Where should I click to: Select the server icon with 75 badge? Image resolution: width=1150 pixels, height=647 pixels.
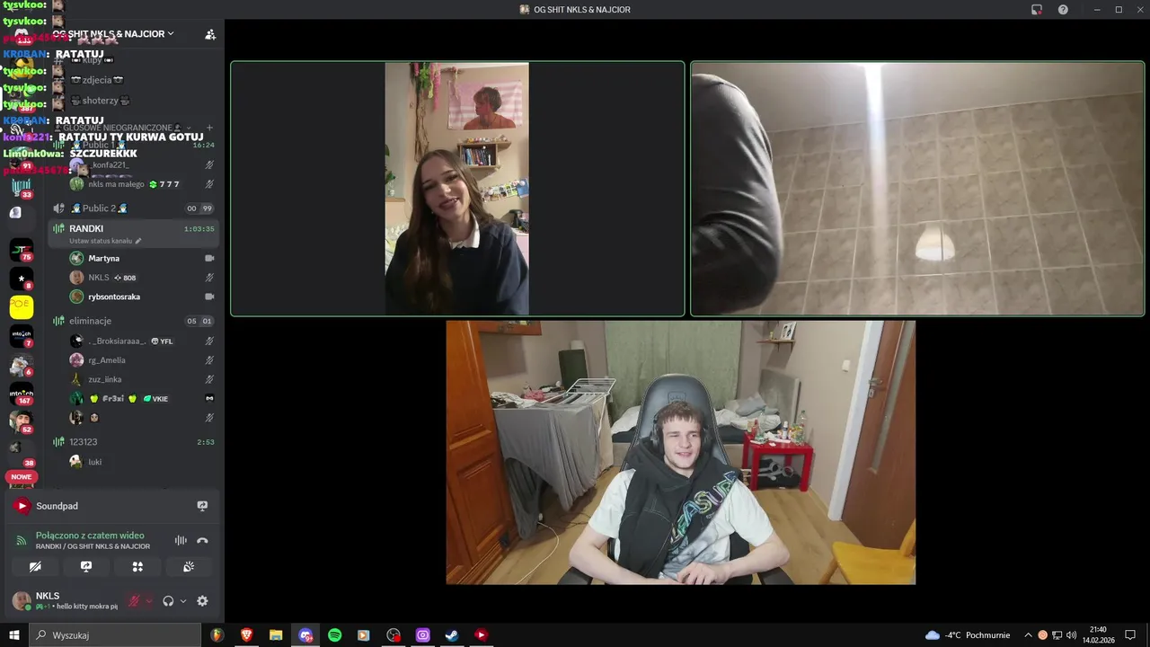[22, 250]
